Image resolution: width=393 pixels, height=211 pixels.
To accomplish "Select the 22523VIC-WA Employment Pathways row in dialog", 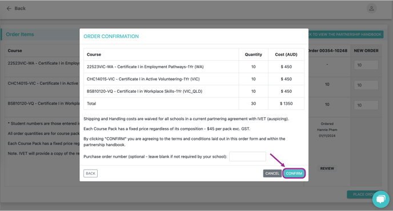I will 194,67.
